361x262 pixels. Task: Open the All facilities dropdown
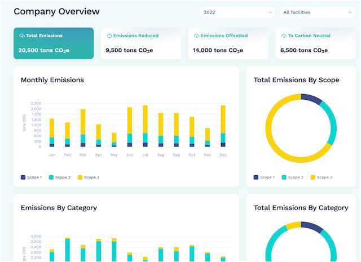pos(318,12)
